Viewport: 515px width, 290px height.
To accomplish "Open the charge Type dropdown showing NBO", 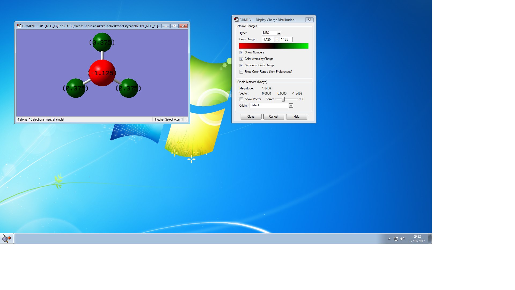I will click(279, 33).
